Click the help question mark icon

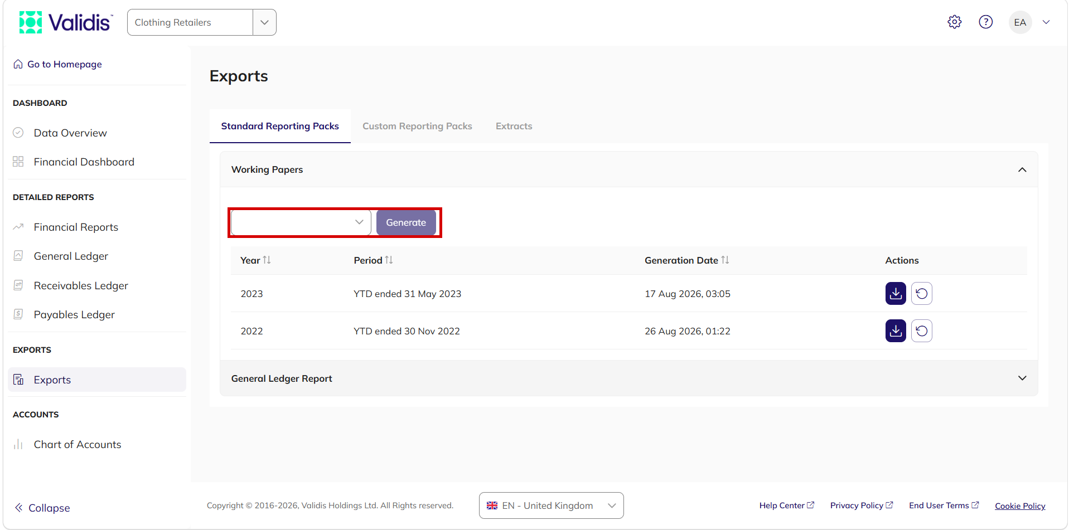pyautogui.click(x=985, y=22)
